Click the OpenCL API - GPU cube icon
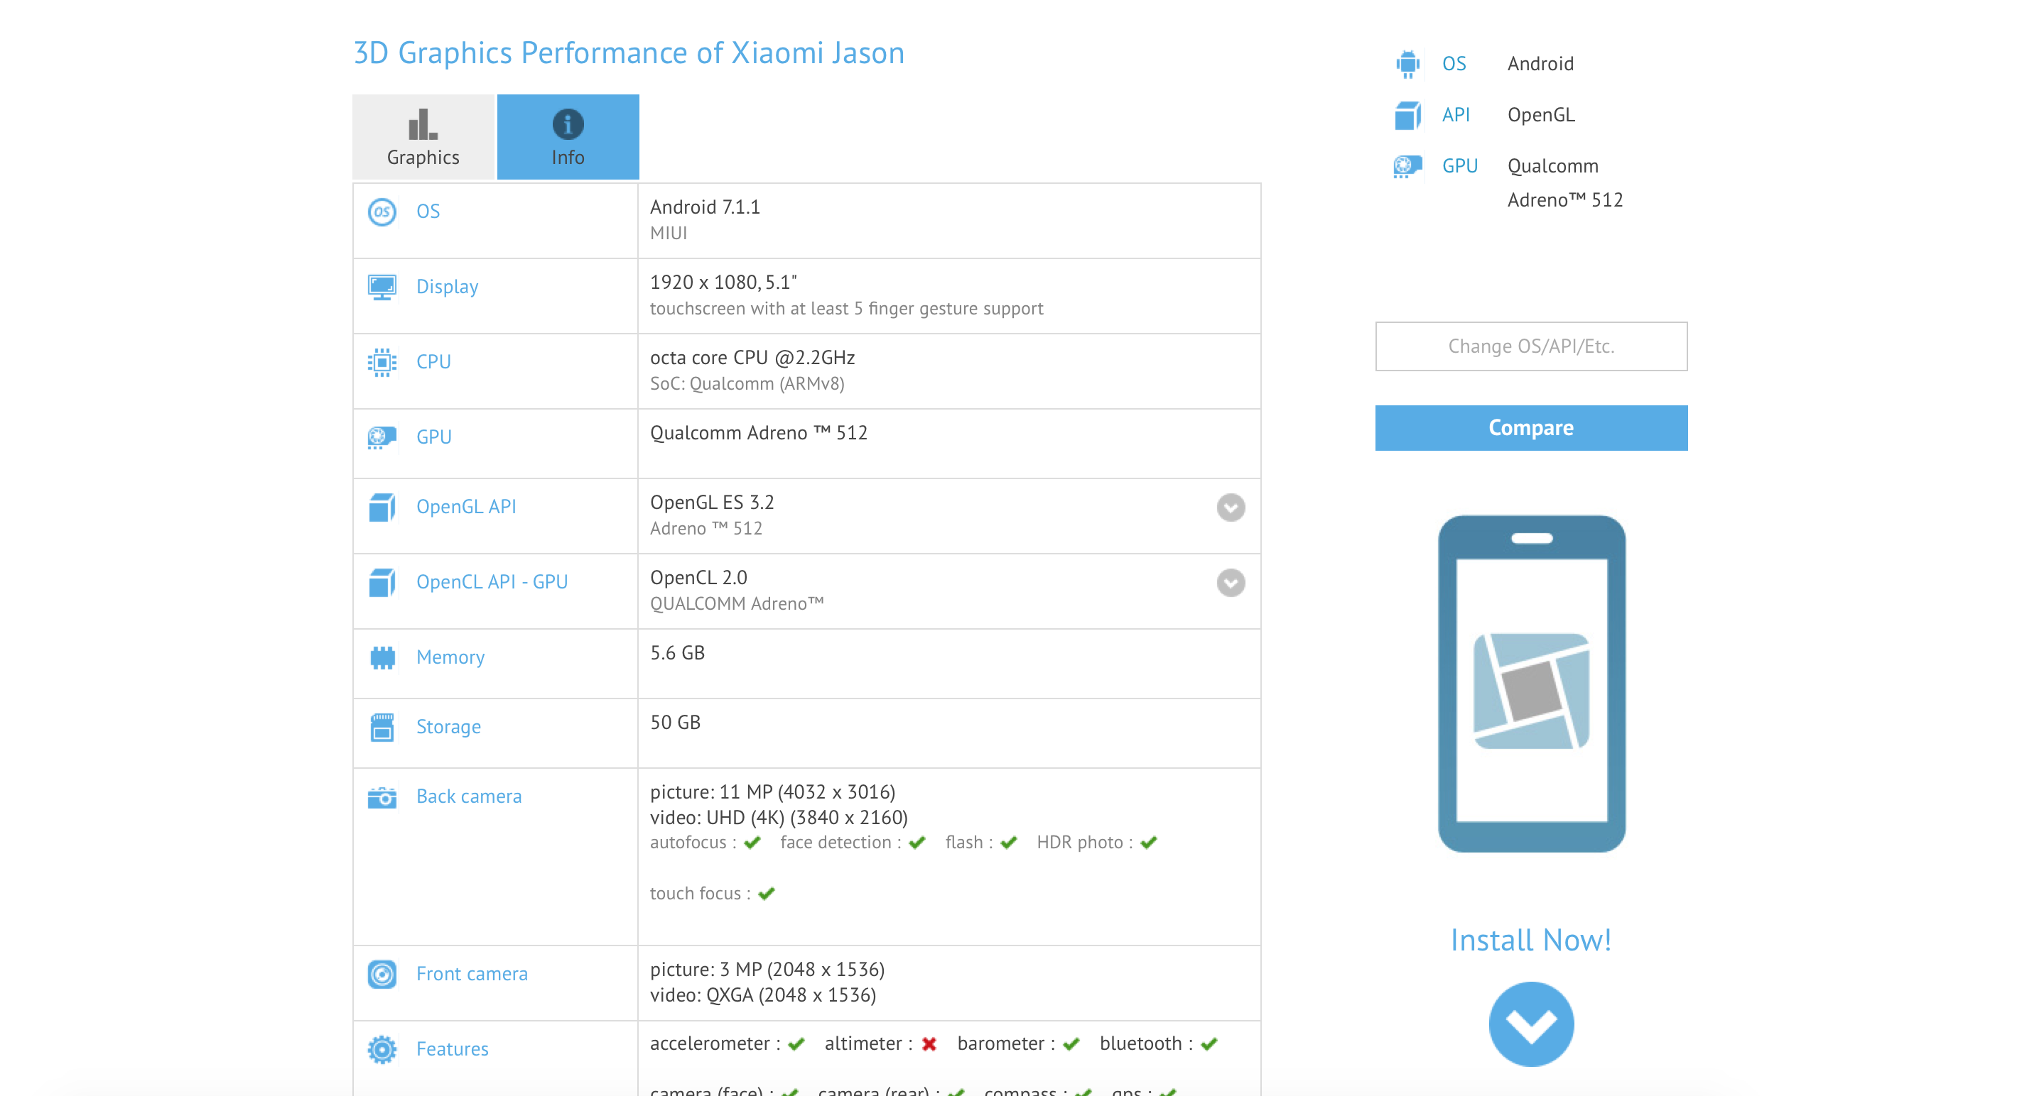Screen dimensions: 2022x1096 click(382, 583)
